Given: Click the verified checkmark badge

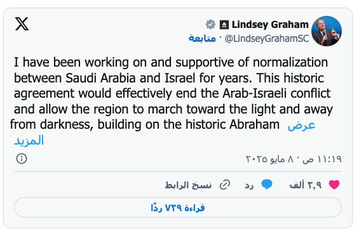Looking at the screenshot, I should (210, 25).
